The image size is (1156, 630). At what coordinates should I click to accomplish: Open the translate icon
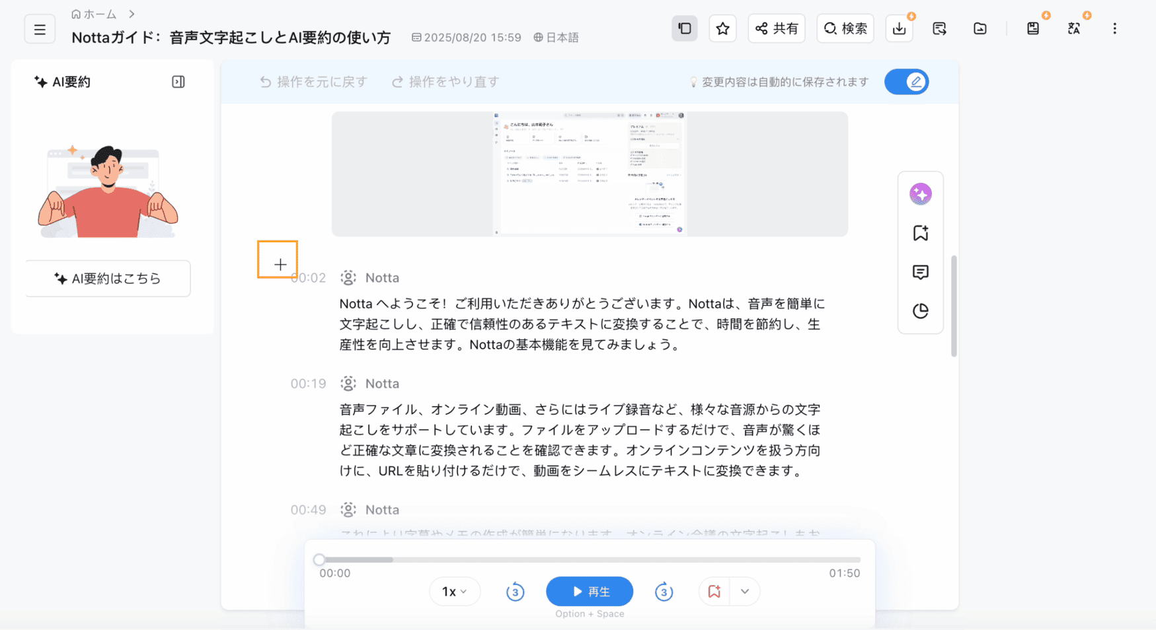[1074, 28]
